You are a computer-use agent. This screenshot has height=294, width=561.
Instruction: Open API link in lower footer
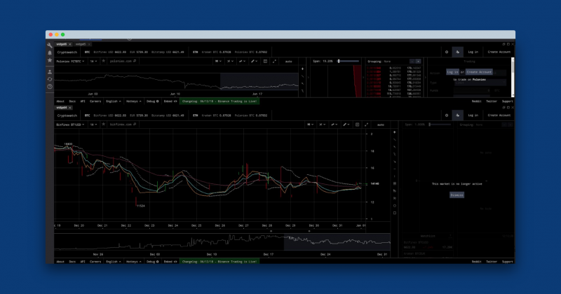tap(83, 262)
